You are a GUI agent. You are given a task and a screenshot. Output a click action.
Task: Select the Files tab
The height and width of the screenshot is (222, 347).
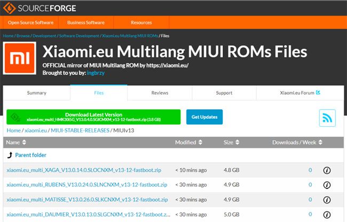point(99,93)
